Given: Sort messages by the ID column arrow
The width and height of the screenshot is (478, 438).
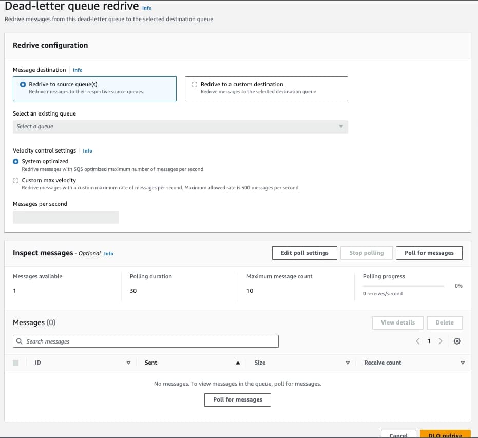Looking at the screenshot, I should pos(128,363).
